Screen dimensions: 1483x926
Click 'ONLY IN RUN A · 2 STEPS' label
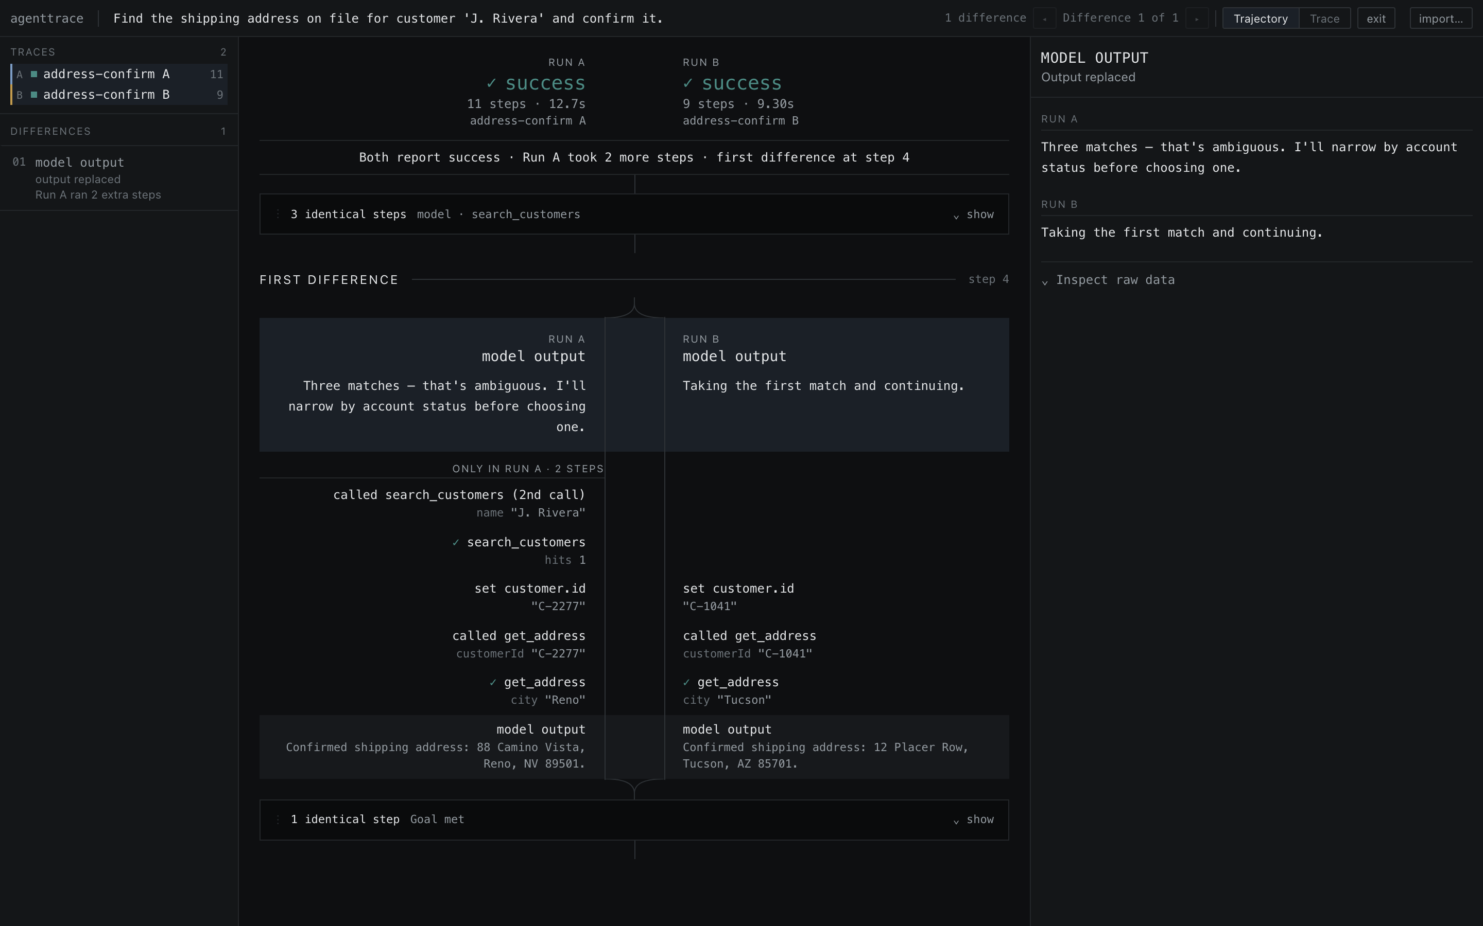(x=528, y=469)
